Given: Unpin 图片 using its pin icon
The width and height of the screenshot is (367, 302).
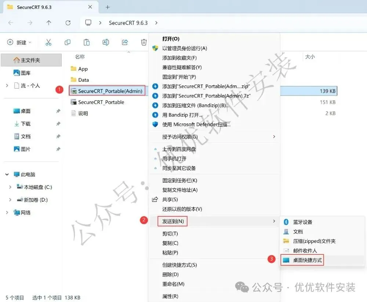Looking at the screenshot, I should pos(58,149).
